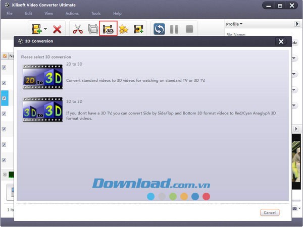Open the View menu
Image resolution: width=303 pixels, height=227 pixels.
[48, 13]
